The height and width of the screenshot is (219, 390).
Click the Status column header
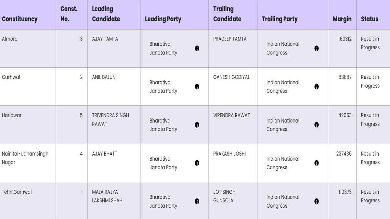[370, 19]
